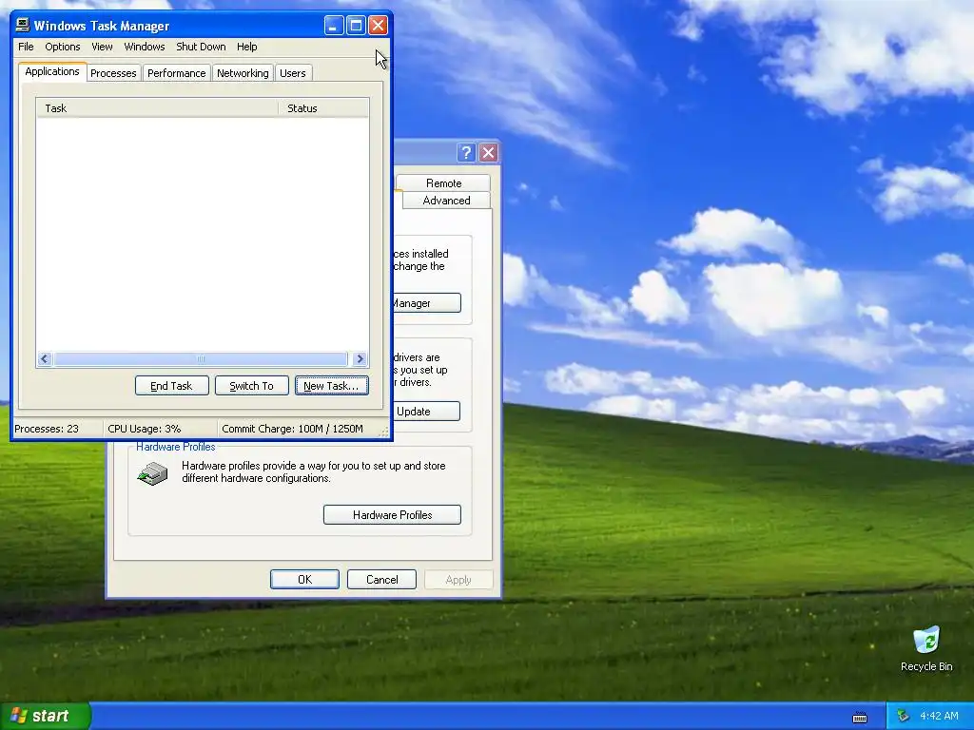Open the View menu
Viewport: 974px width, 730px height.
(x=102, y=47)
